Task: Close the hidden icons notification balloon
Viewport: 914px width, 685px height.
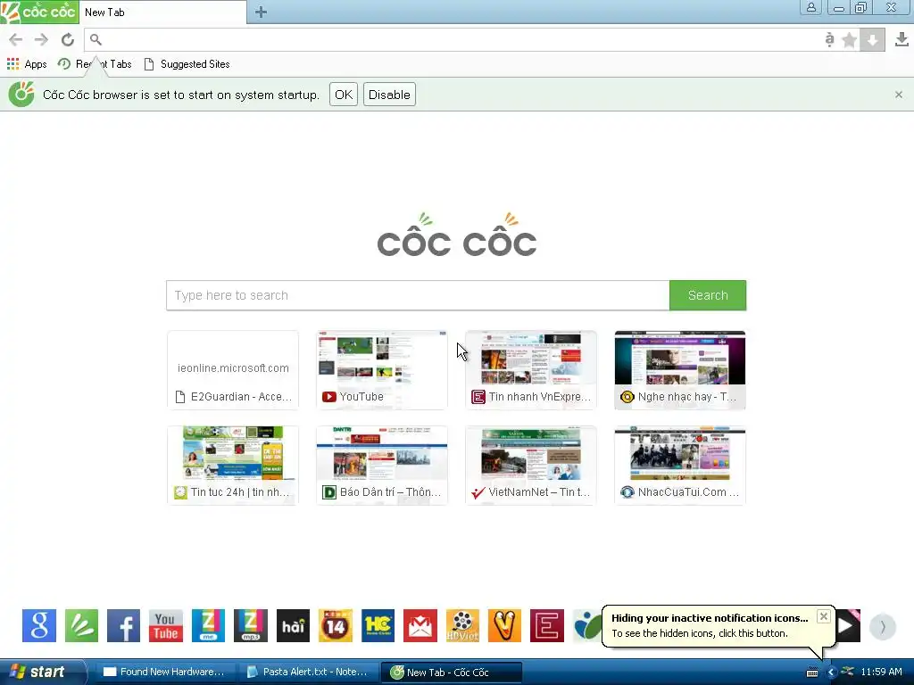Action: point(823,616)
